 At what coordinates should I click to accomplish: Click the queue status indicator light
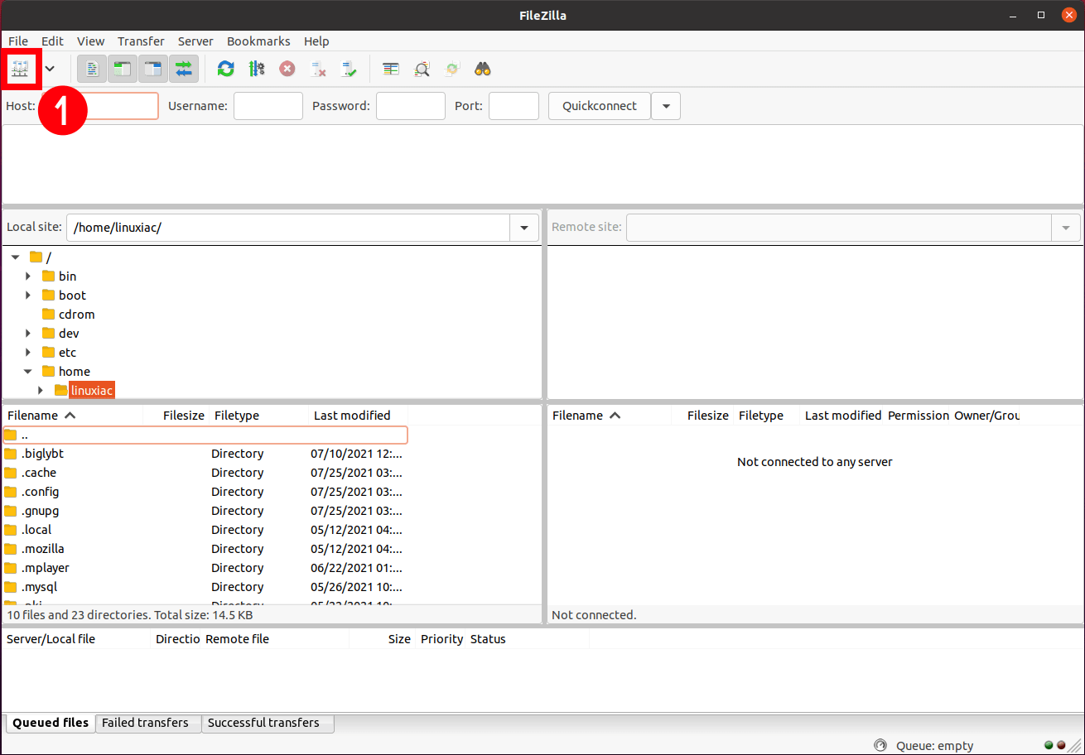pos(1049,745)
